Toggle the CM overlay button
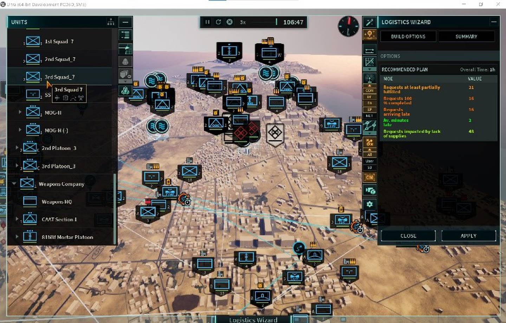 tap(369, 177)
